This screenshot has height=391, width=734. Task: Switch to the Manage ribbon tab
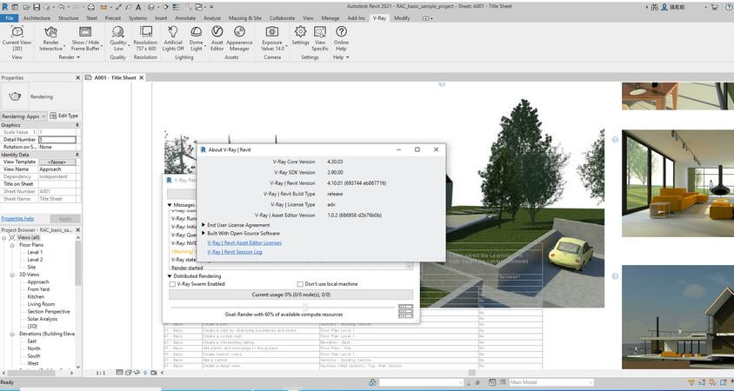click(x=330, y=17)
